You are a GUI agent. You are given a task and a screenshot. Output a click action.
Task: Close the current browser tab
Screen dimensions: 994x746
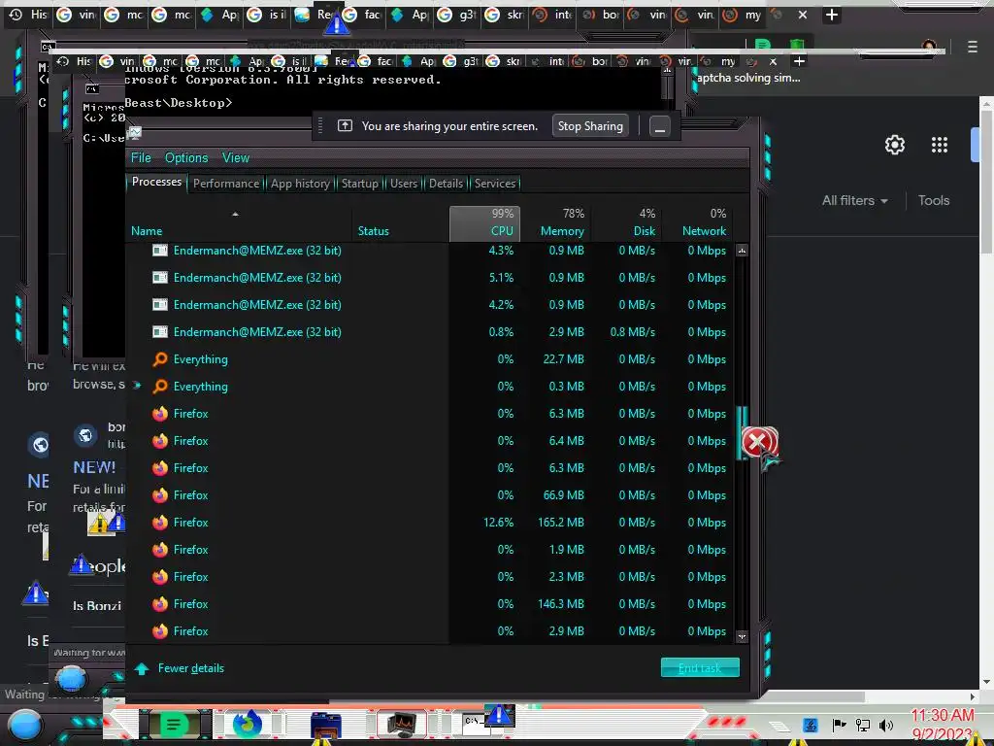click(803, 14)
